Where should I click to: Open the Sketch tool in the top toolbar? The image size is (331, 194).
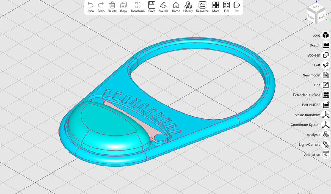tap(163, 5)
